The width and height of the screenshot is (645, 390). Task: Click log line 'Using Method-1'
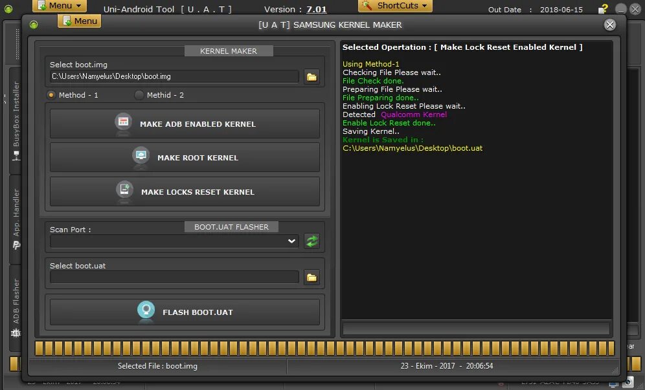click(x=370, y=64)
